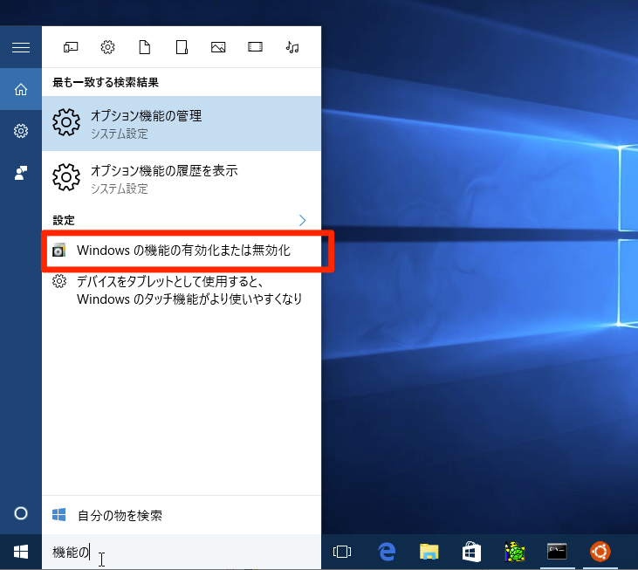Filter search results by Settings gear

(107, 48)
